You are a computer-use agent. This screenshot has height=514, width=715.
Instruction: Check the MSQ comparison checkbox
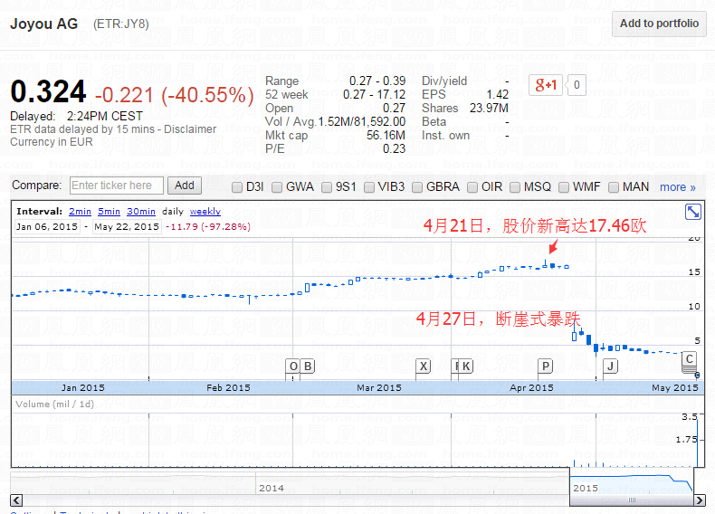[x=515, y=187]
